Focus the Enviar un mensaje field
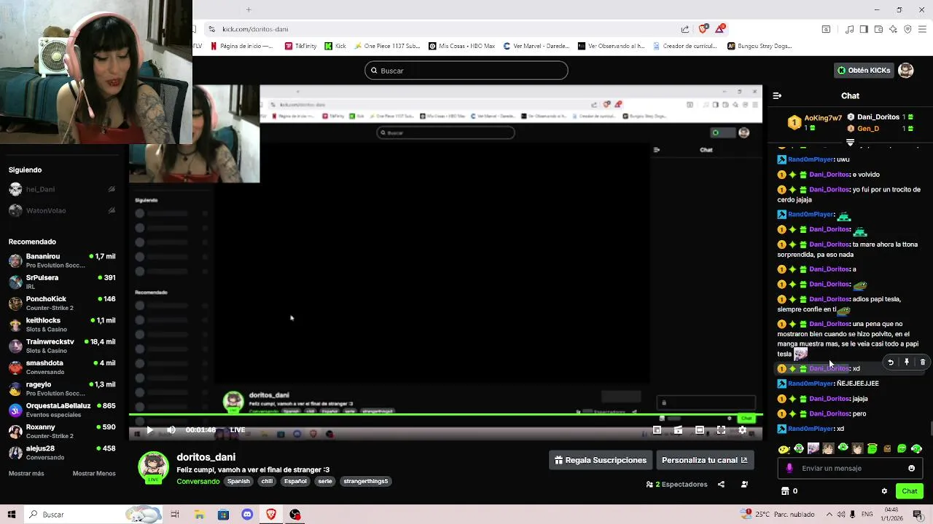This screenshot has height=524, width=933. (849, 468)
